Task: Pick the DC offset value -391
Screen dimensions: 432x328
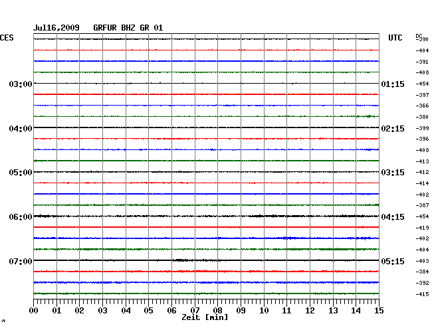Action: pos(422,62)
